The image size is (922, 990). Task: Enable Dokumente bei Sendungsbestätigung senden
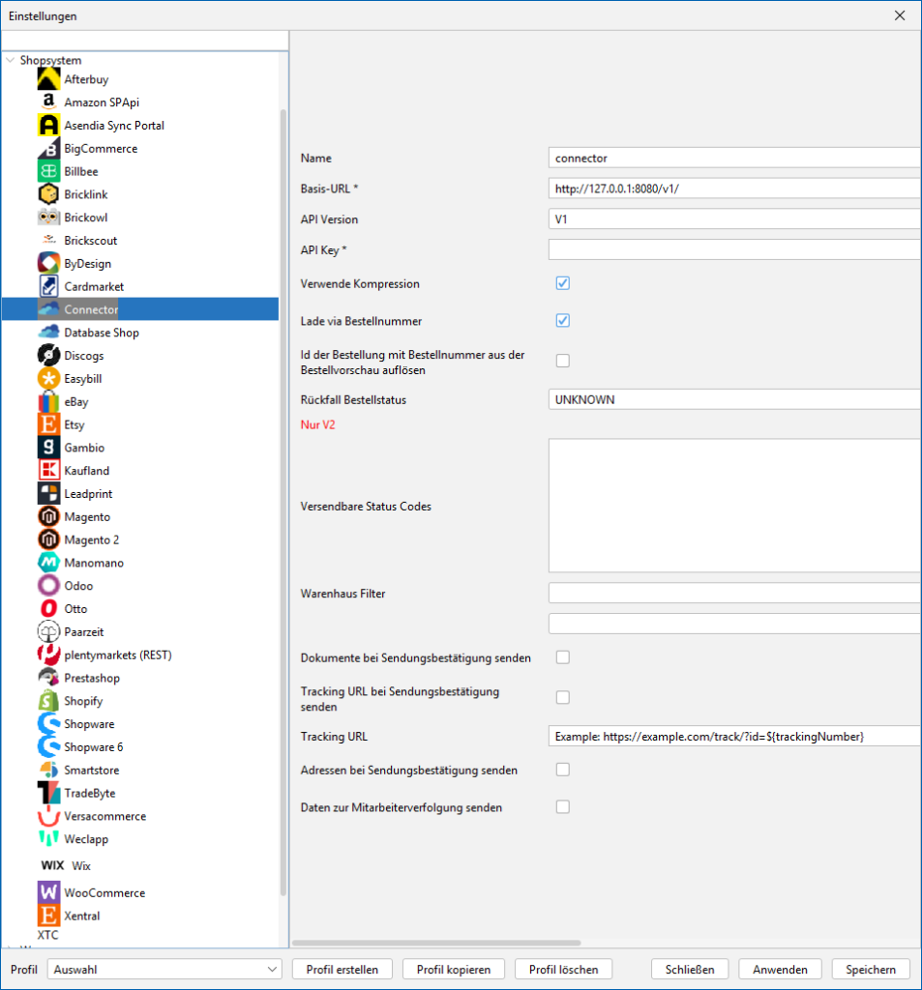pos(563,657)
